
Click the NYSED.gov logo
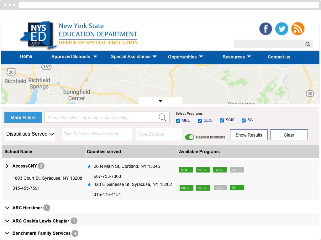[39, 35]
